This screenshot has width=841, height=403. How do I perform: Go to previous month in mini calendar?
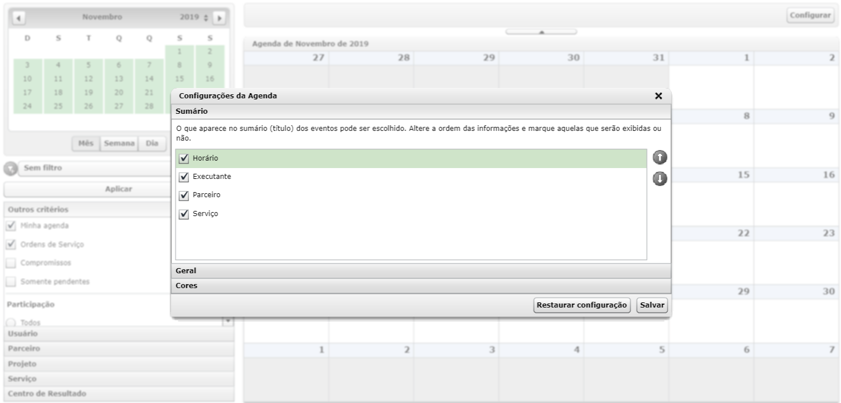click(19, 18)
